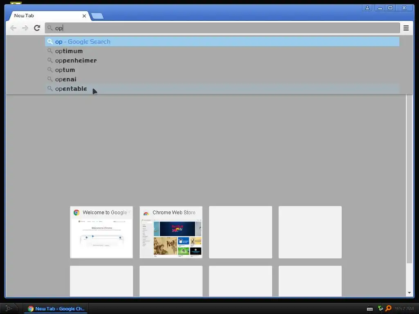Minimize the Chrome window

(x=380, y=8)
